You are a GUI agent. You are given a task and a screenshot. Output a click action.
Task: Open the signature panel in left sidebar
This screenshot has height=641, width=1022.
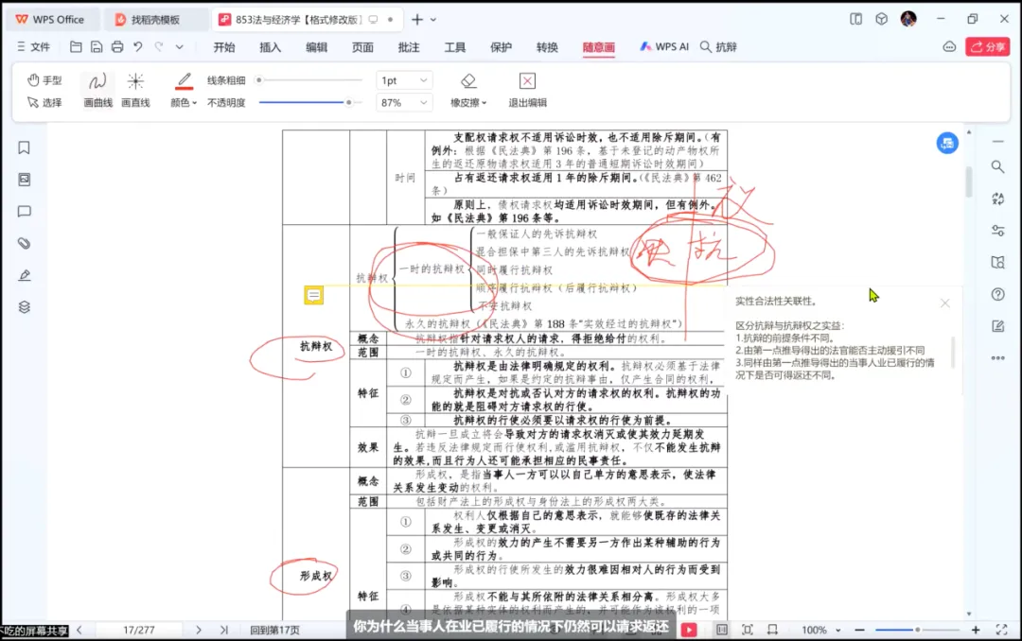pos(24,275)
